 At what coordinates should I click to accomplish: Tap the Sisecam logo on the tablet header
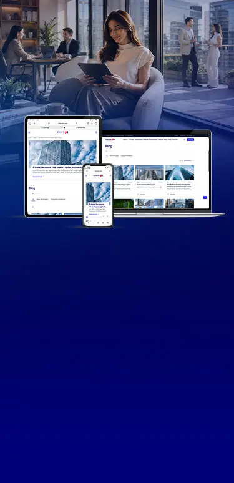[x=63, y=132]
